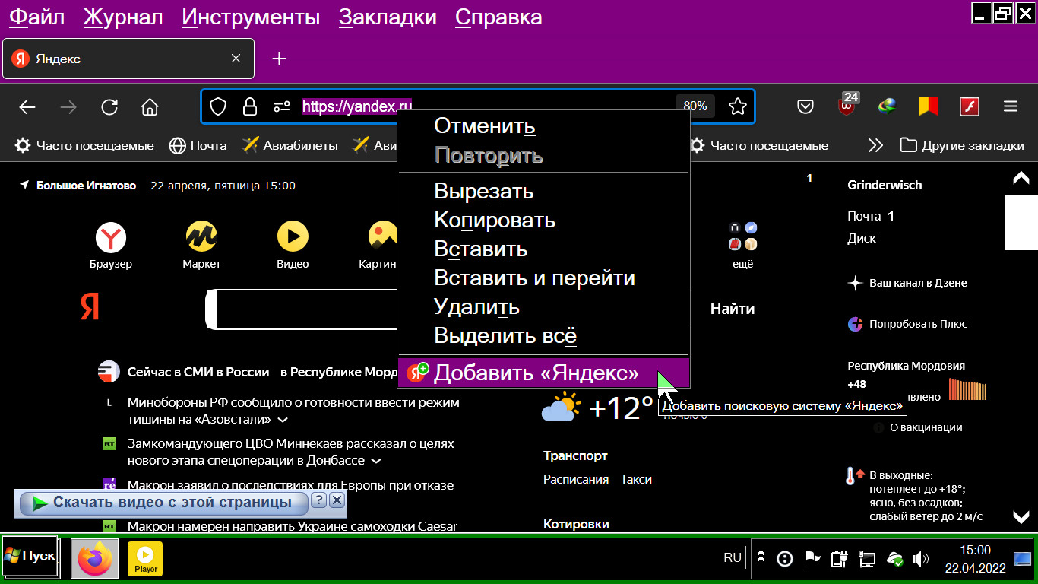Open the Закладки menu
The height and width of the screenshot is (584, 1038).
tap(388, 17)
